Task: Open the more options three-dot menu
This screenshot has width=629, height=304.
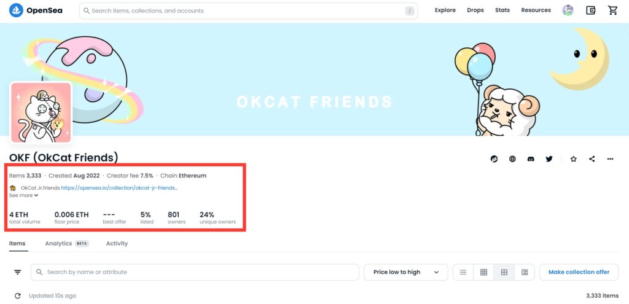Action: click(610, 159)
